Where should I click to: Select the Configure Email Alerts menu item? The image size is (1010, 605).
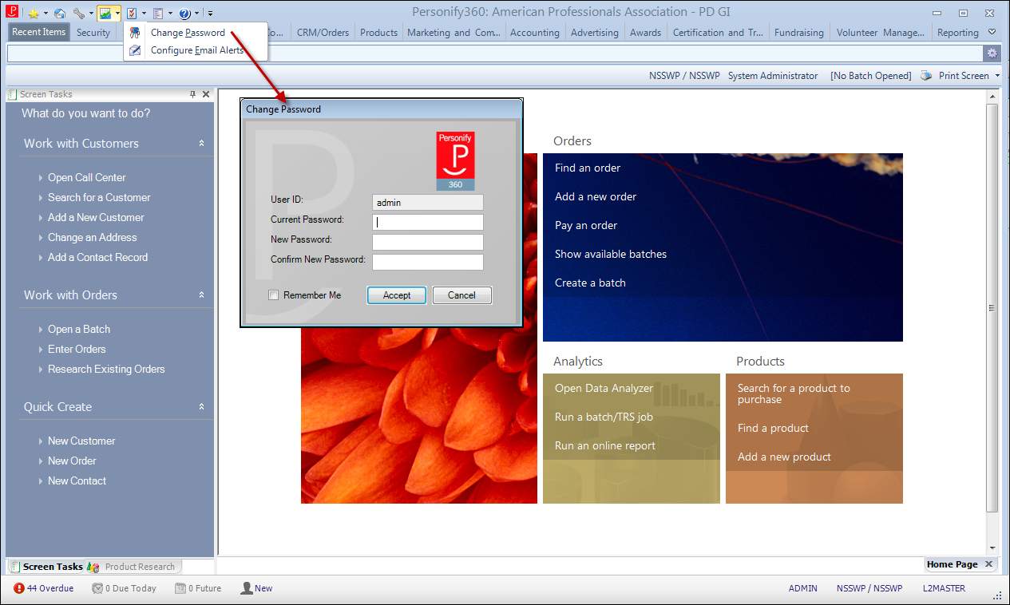(196, 50)
